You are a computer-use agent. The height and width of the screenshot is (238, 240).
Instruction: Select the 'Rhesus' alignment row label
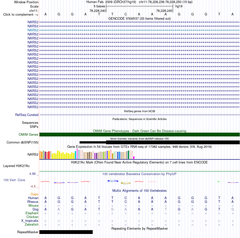click(33, 202)
